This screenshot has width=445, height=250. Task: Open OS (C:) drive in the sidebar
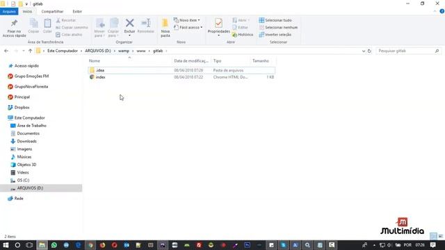pos(23,181)
